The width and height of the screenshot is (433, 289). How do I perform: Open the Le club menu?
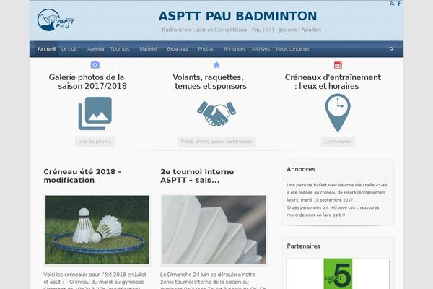coord(69,49)
